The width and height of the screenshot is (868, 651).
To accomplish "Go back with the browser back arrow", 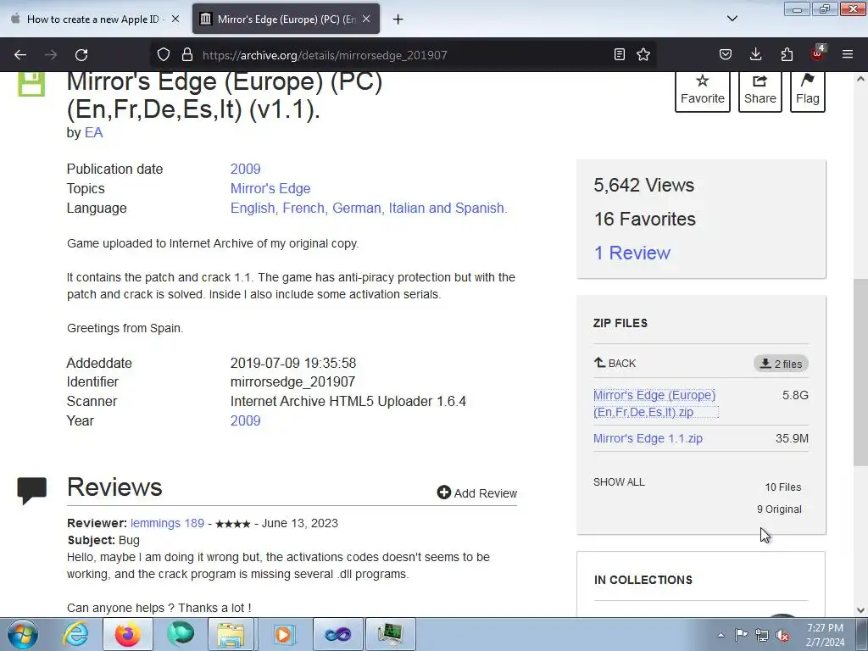I will pos(20,55).
